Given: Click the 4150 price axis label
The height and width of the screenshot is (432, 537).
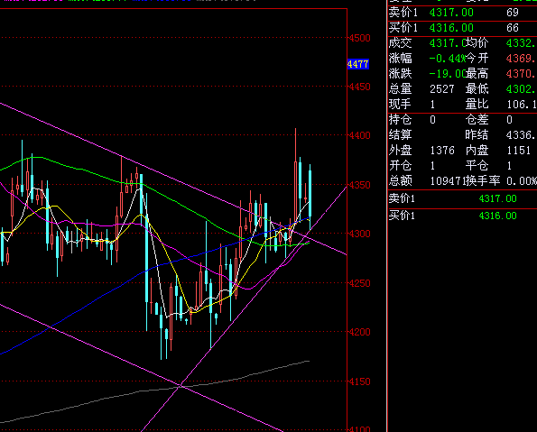Looking at the screenshot, I should coord(359,381).
